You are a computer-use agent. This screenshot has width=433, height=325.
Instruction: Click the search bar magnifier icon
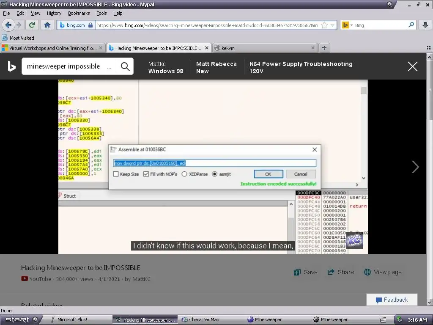point(411,25)
